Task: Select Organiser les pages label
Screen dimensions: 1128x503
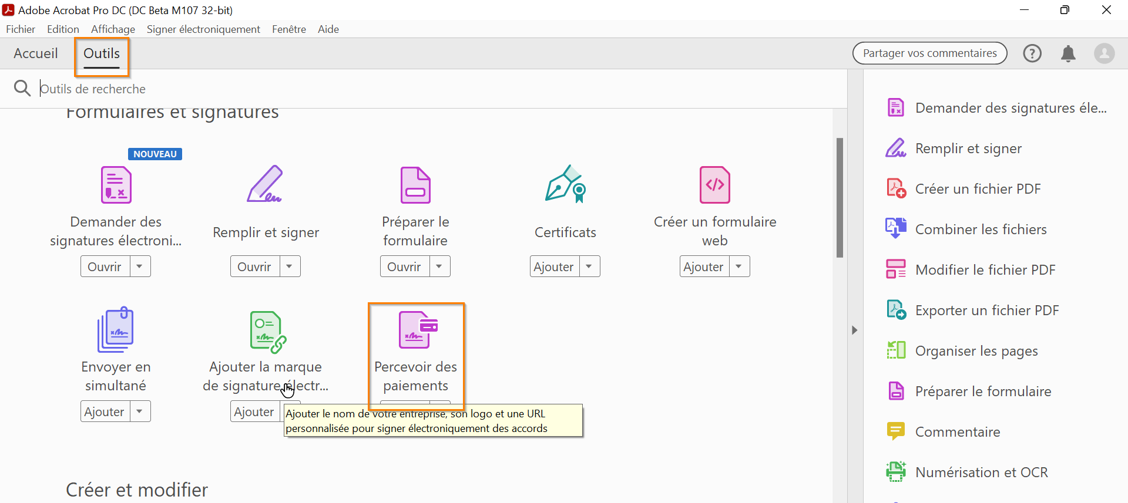Action: click(976, 351)
